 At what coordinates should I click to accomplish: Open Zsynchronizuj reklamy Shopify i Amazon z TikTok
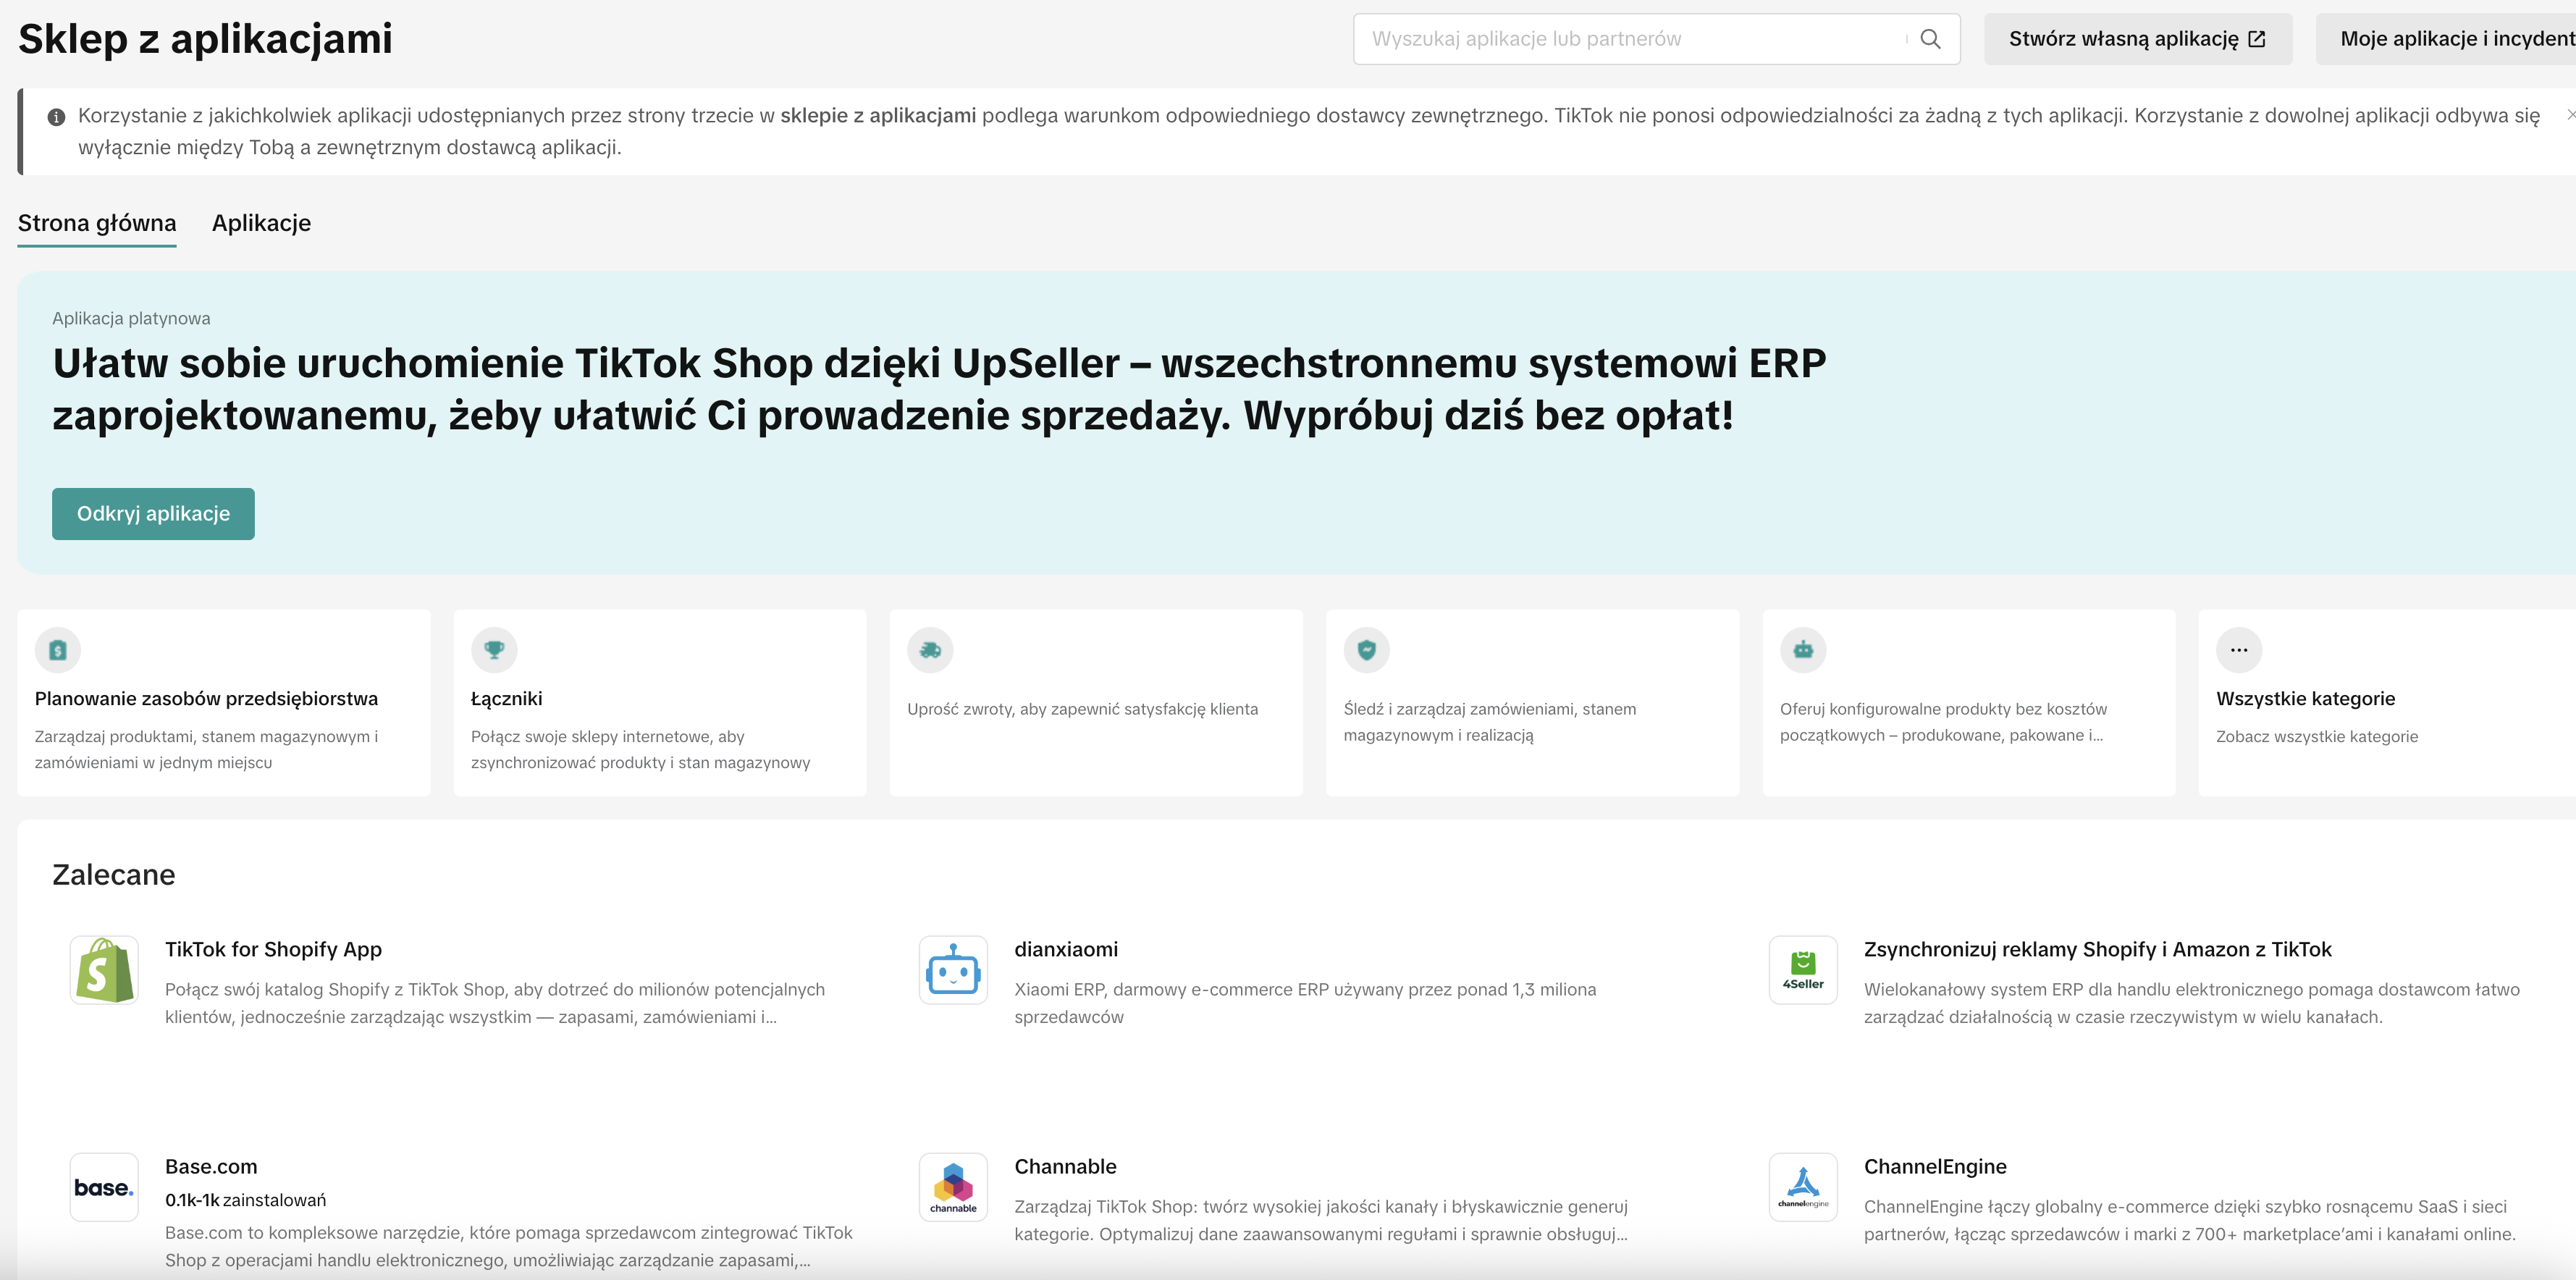pyautogui.click(x=2097, y=949)
